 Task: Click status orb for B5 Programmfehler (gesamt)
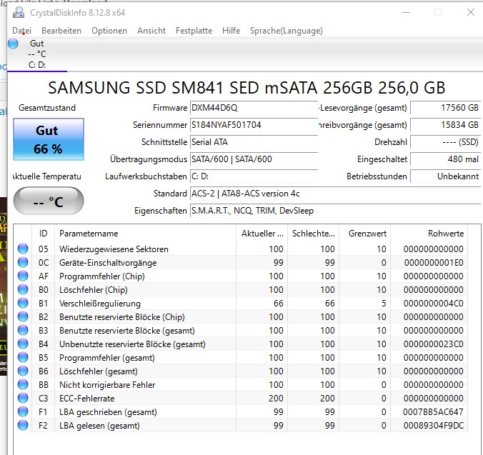pyautogui.click(x=23, y=357)
